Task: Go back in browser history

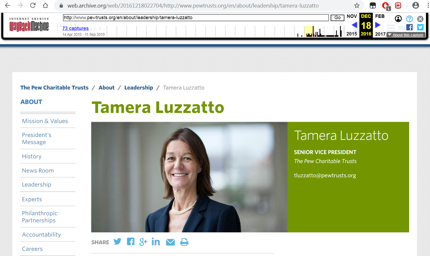Action: point(7,5)
